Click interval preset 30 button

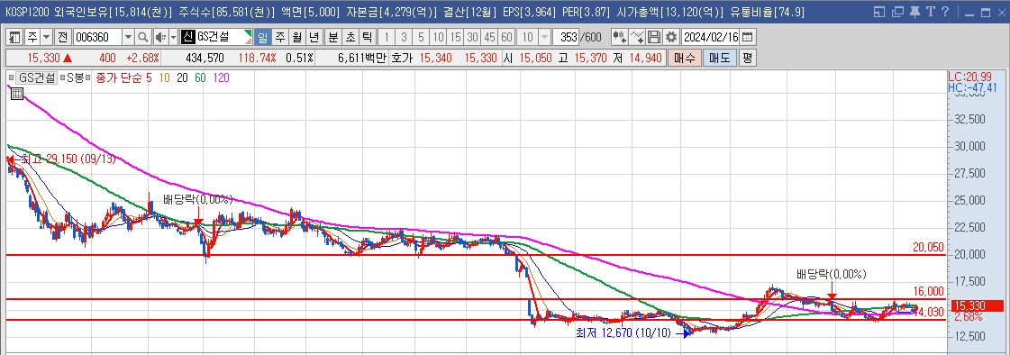473,37
